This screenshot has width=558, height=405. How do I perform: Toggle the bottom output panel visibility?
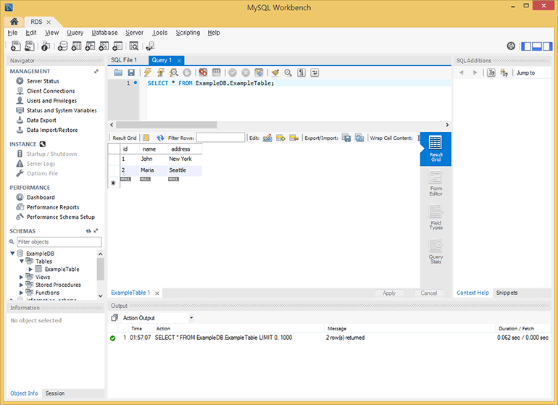[x=538, y=46]
